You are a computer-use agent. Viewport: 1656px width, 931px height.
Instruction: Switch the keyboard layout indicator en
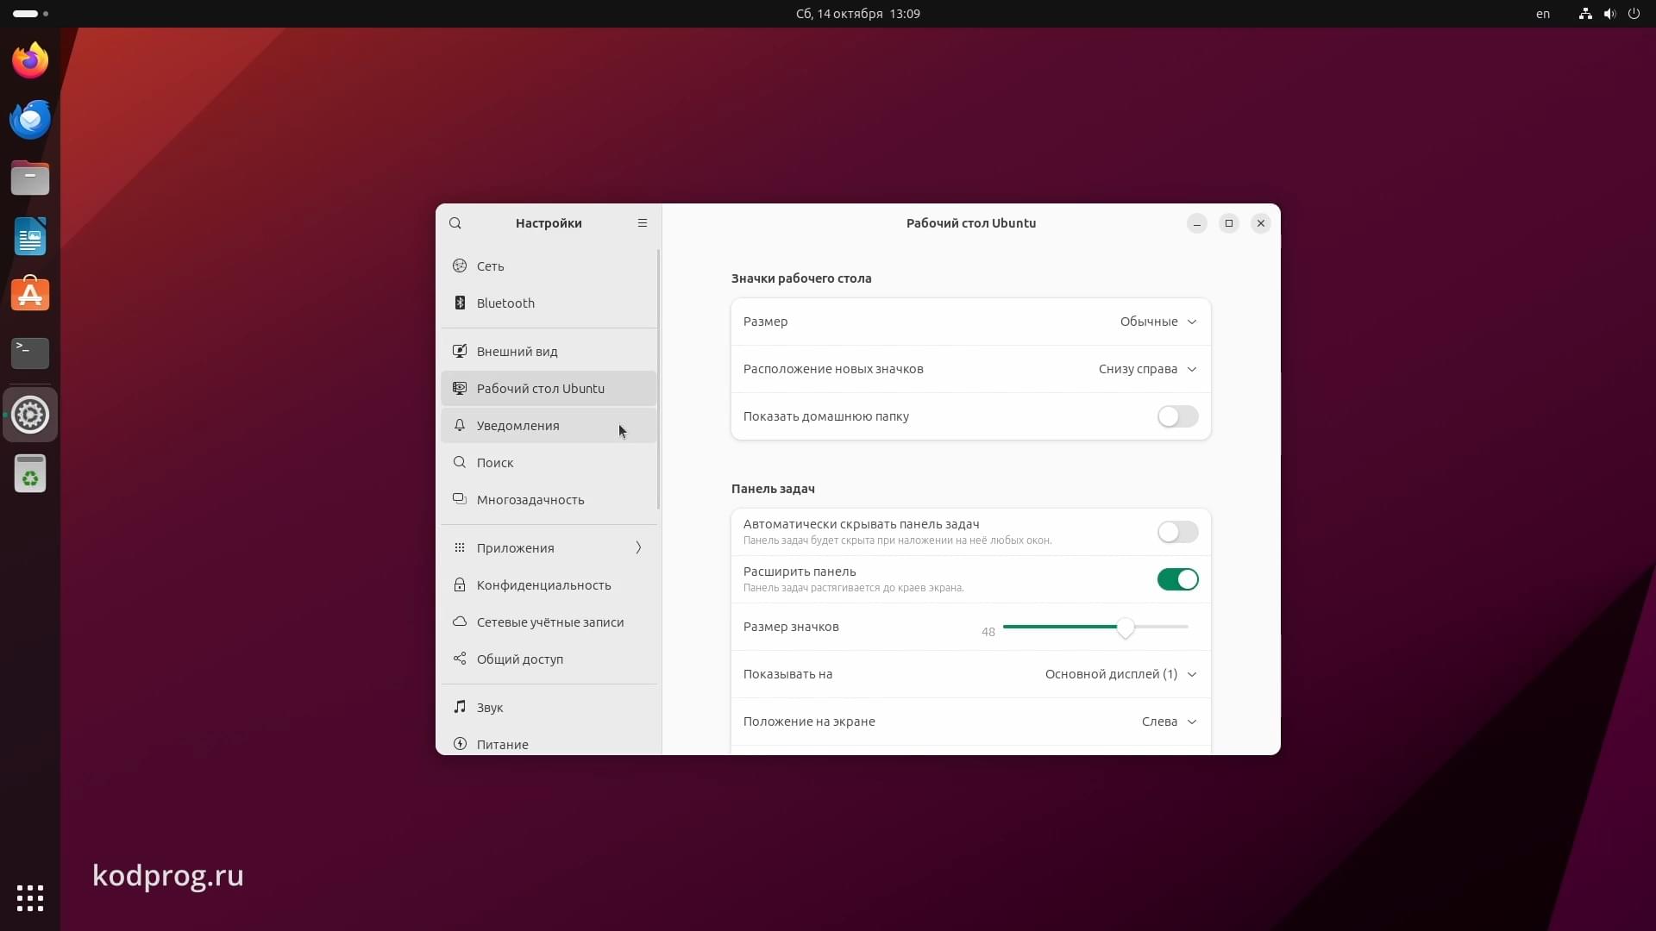click(x=1543, y=14)
